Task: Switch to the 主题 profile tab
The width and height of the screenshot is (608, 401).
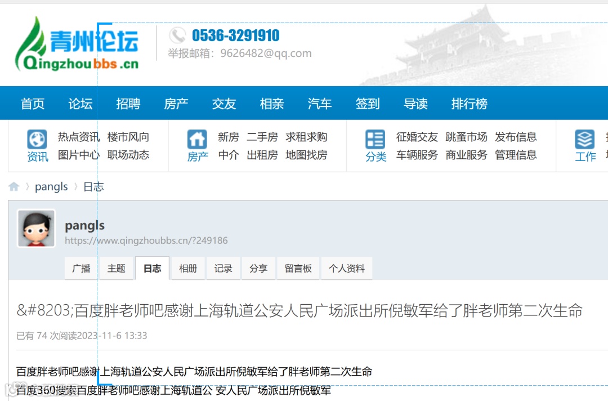Action: coord(117,268)
